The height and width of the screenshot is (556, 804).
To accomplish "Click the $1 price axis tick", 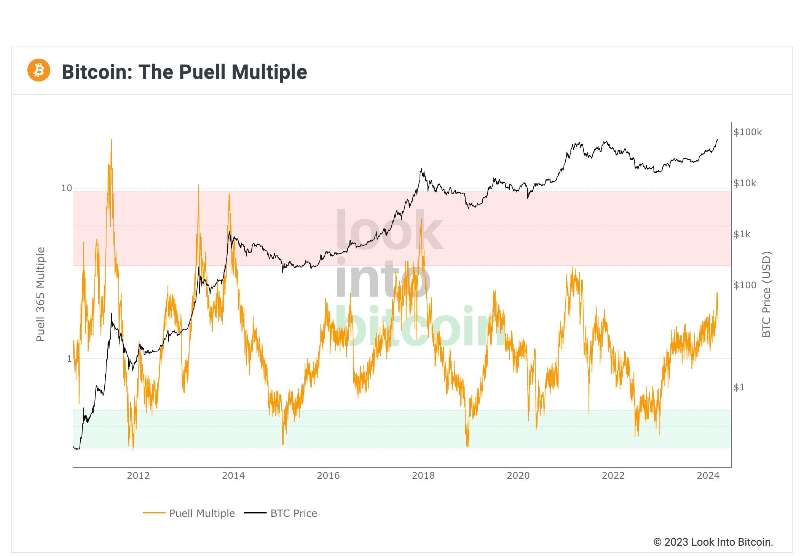I will tap(739, 387).
